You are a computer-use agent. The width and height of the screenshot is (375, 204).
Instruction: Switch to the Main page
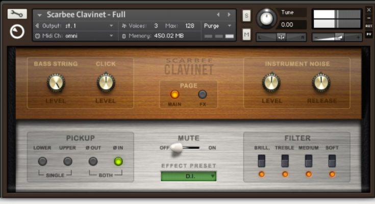(174, 94)
